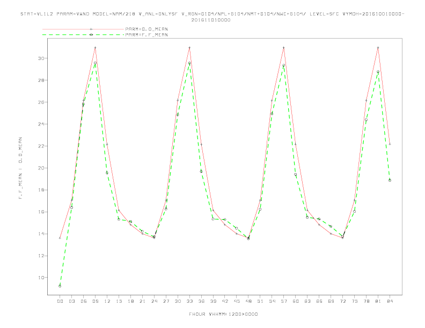This screenshot has height=328, width=425.
Task: Select the red plus data point at hour 00
Action: point(60,238)
